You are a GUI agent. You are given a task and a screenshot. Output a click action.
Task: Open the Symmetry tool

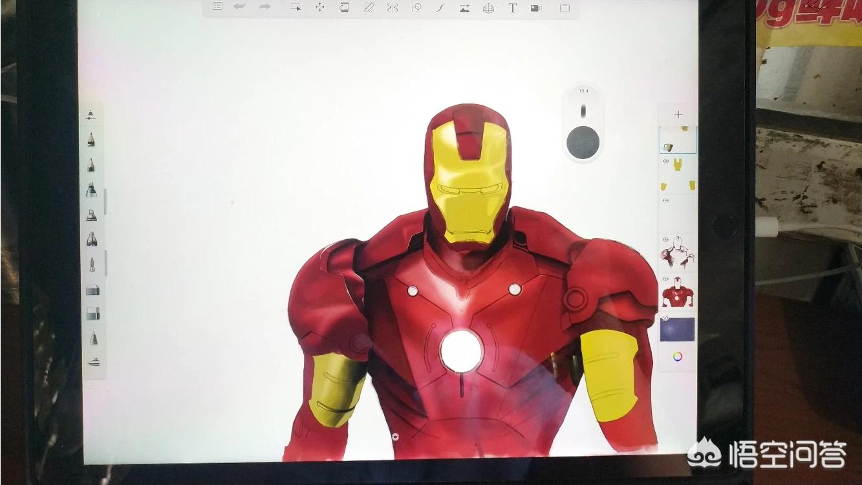click(x=392, y=8)
